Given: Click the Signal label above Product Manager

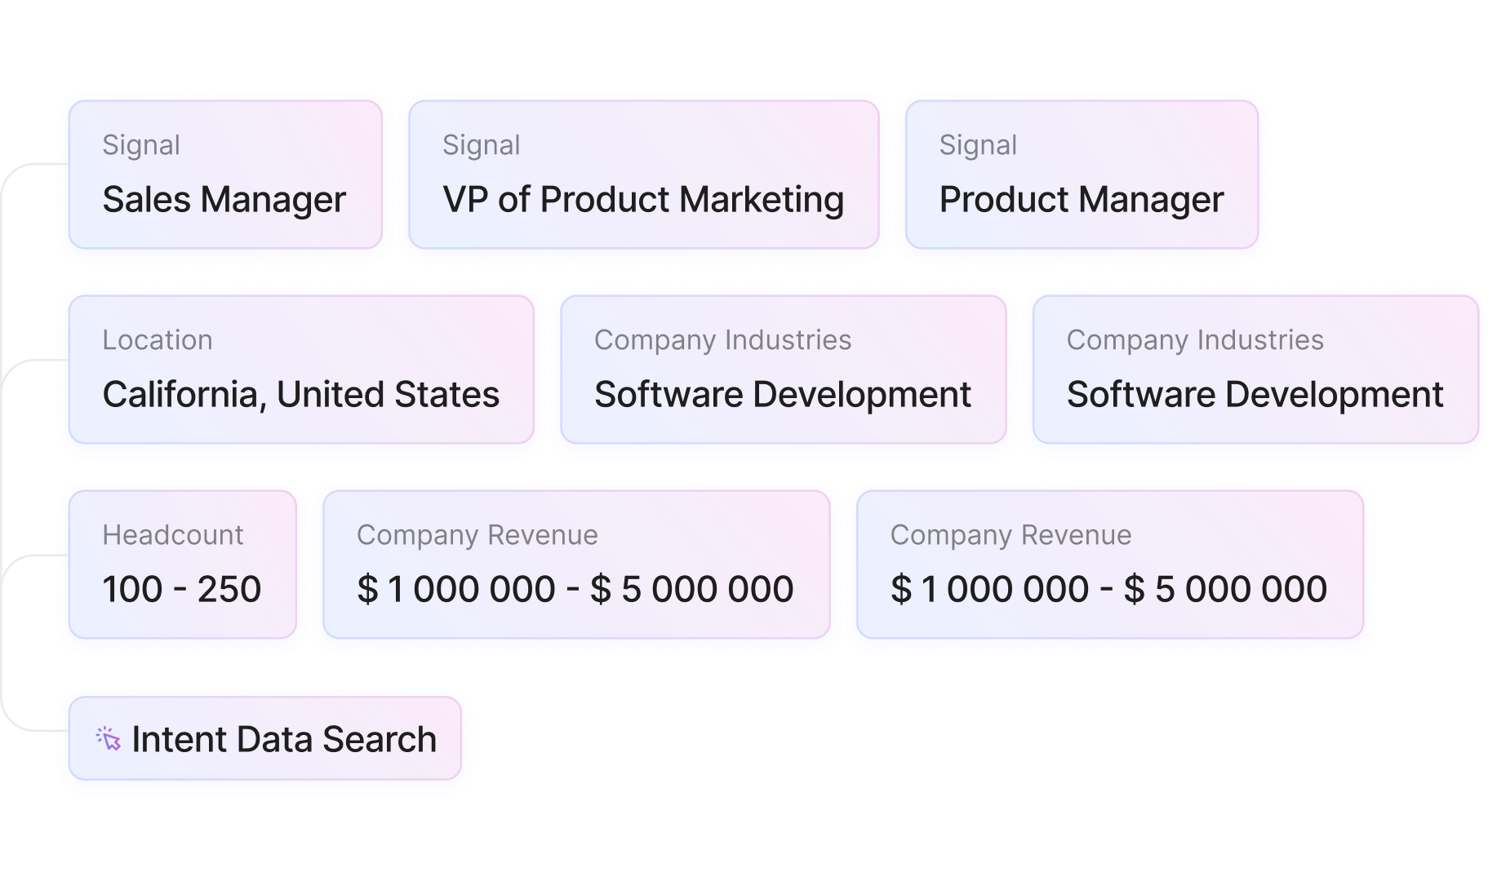Looking at the screenshot, I should pos(978,145).
